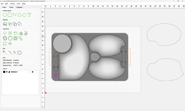Switch to the Toolpaths tab
Image resolution: width=185 pixels, height=111 pixels.
[20, 7]
